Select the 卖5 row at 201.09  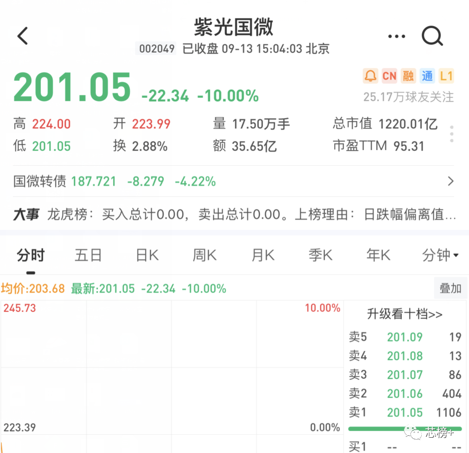click(405, 337)
